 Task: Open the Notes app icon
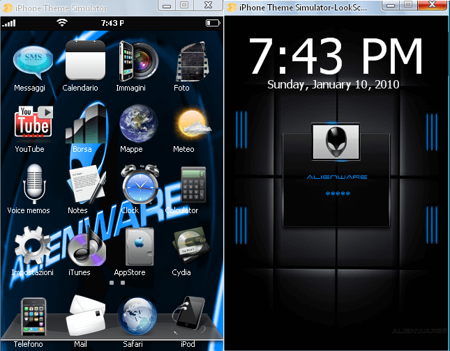click(87, 184)
